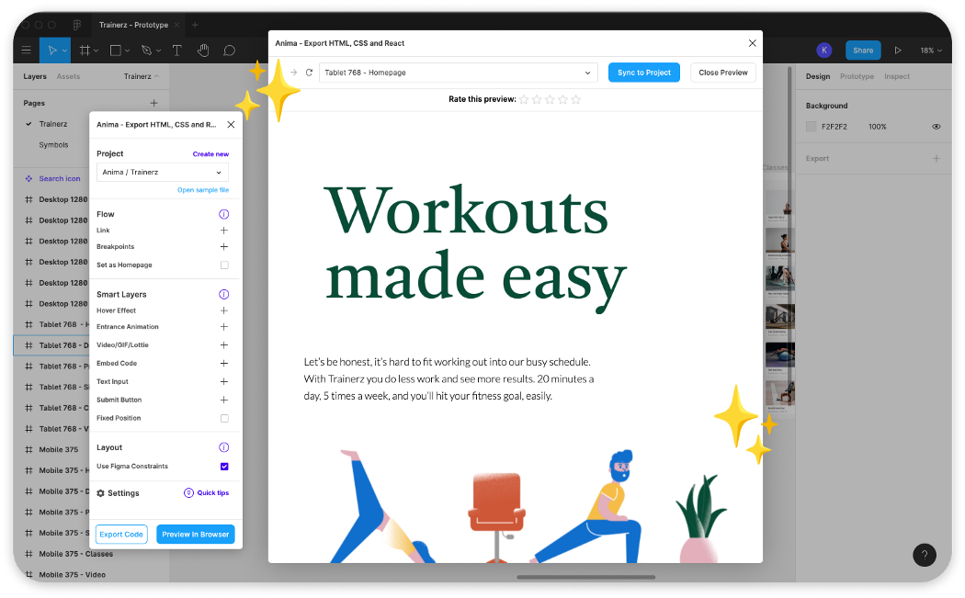Select the Comment tool
965x598 pixels.
[229, 50]
